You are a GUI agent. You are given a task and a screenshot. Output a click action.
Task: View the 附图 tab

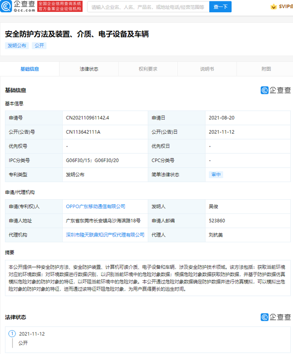pos(266,69)
